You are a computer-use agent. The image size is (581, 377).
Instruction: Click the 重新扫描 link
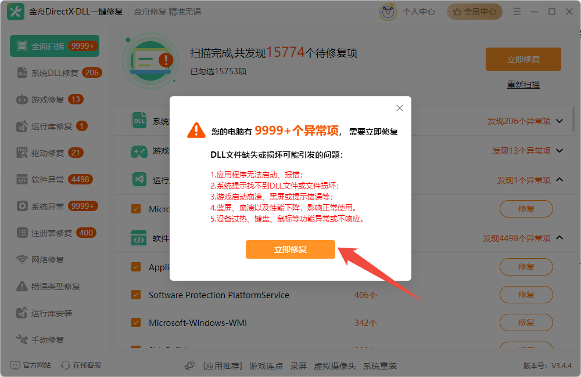pos(523,84)
